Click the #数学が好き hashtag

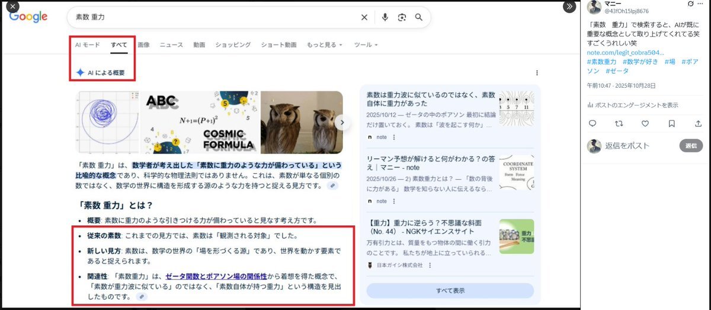pyautogui.click(x=640, y=62)
